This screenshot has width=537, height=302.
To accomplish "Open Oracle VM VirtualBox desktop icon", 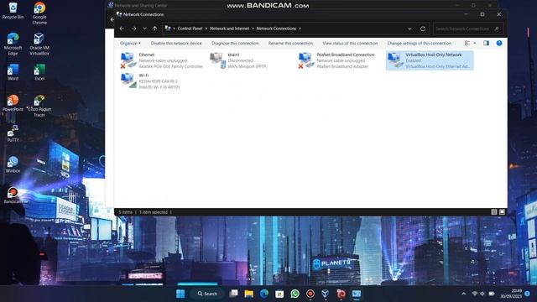I will pyautogui.click(x=39, y=44).
